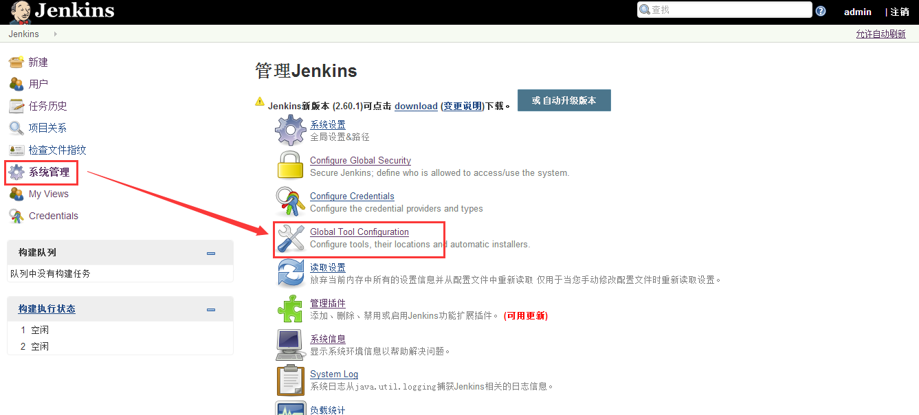Click executor 2 空闲 row
The width and height of the screenshot is (919, 415).
pyautogui.click(x=120, y=346)
